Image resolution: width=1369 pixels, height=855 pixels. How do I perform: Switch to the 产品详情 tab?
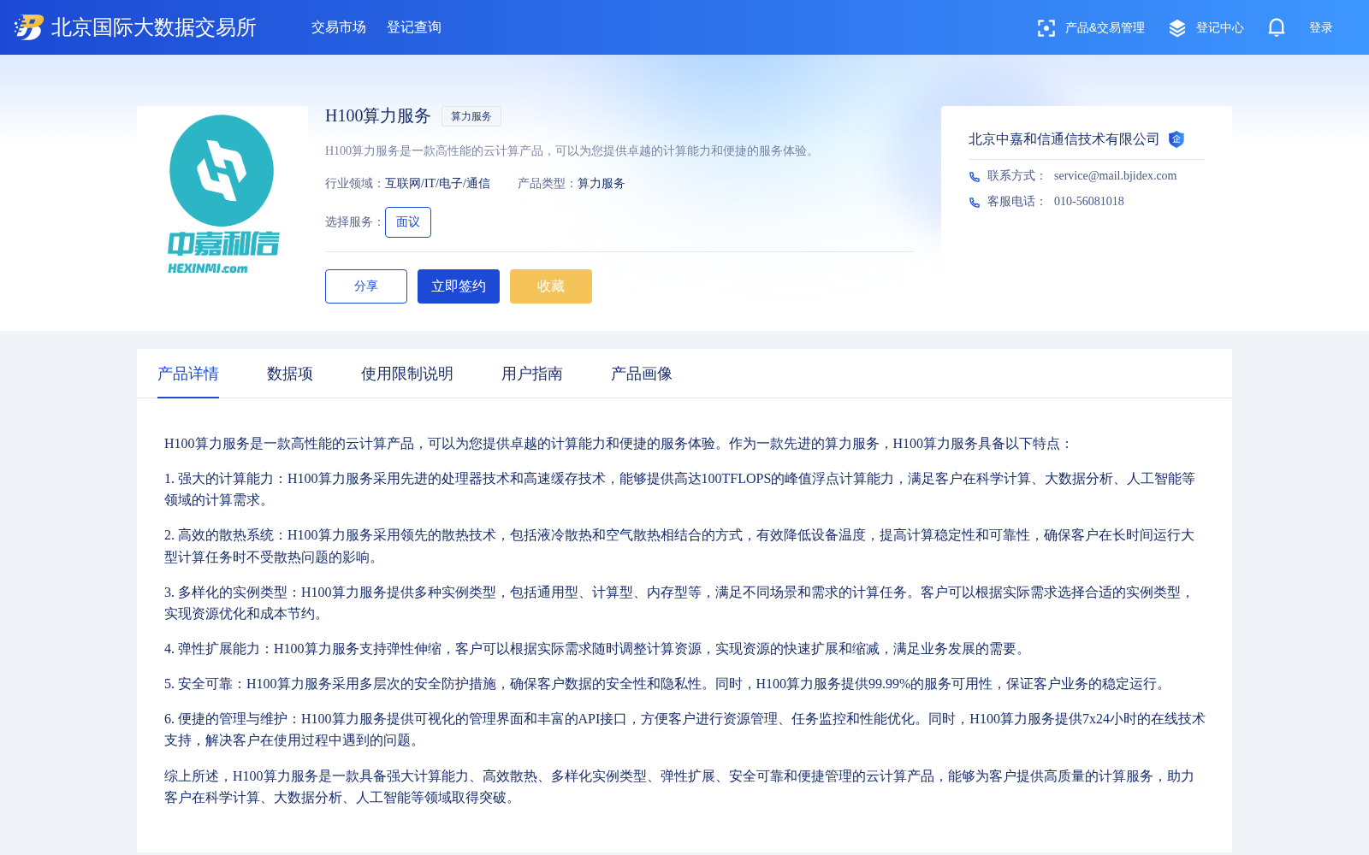pos(188,374)
